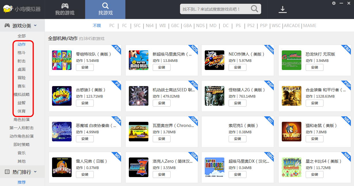Click the magnifier search icon in search box
The width and height of the screenshot is (354, 186).
click(x=255, y=9)
